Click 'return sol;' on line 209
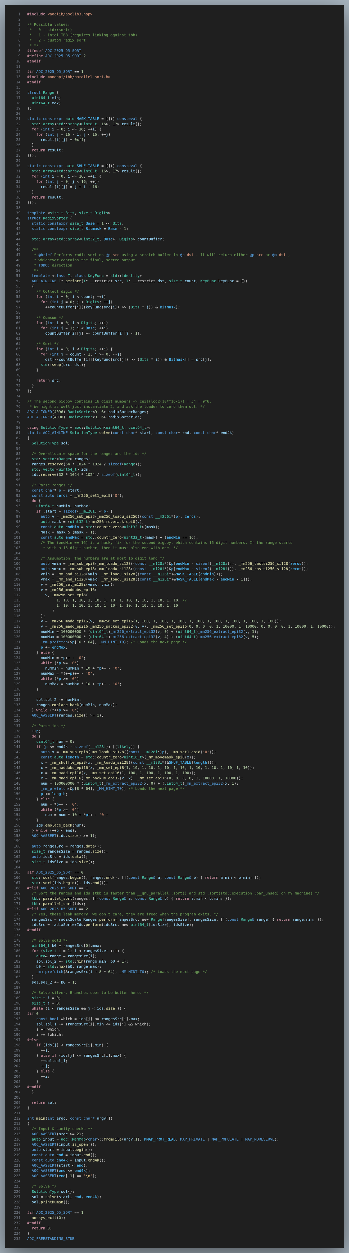The height and width of the screenshot is (1253, 349). click(44, 1103)
